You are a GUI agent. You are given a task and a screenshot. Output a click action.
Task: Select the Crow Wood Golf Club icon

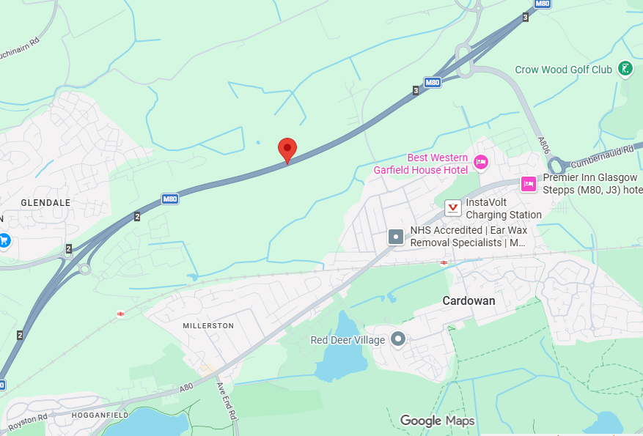(x=625, y=69)
